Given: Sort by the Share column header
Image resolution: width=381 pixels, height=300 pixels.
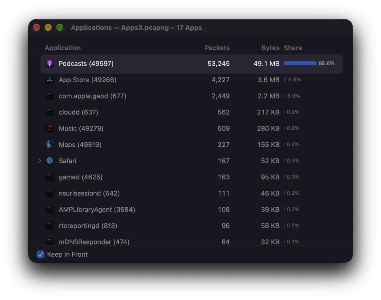Looking at the screenshot, I should click(x=293, y=48).
